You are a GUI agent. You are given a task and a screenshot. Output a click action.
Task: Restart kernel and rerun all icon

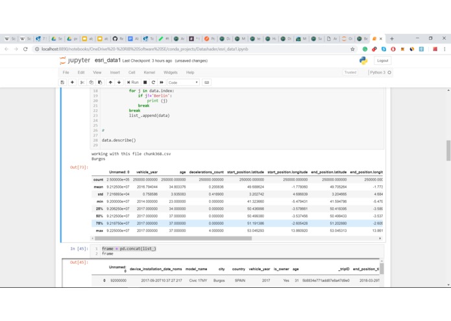(x=162, y=83)
